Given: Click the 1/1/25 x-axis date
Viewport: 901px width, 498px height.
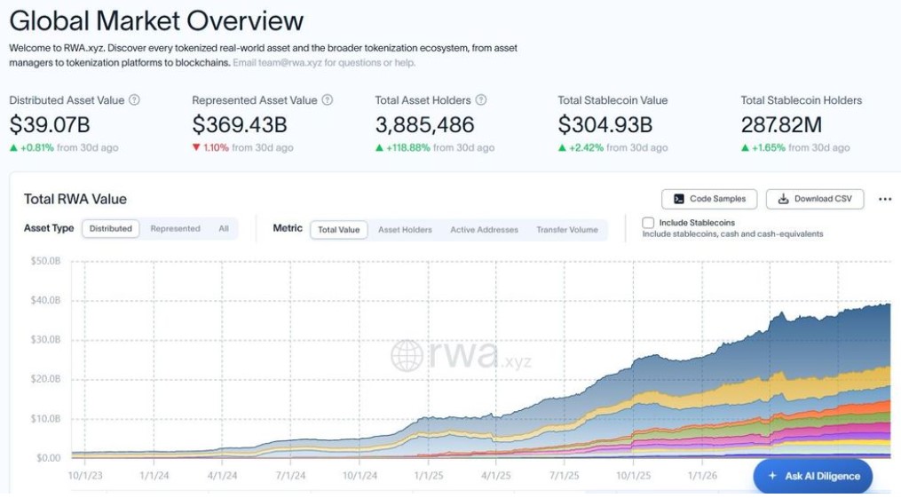Looking at the screenshot, I should [x=428, y=476].
